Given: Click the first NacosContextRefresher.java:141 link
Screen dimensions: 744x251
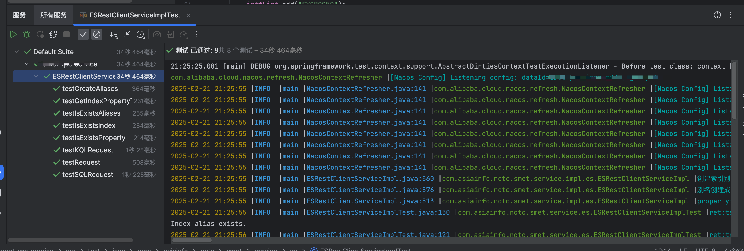Looking at the screenshot, I should [366, 89].
